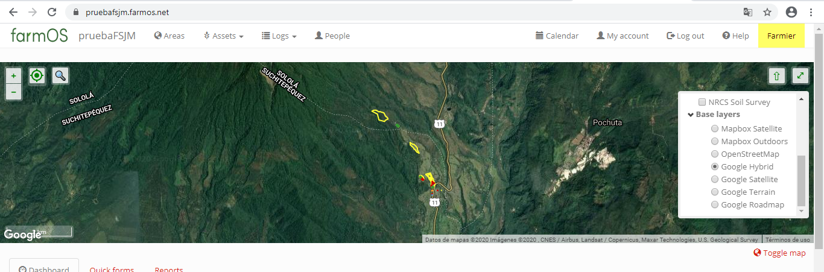Switch base layer to OpenStreetMap
Image resolution: width=824 pixels, height=272 pixels.
715,154
